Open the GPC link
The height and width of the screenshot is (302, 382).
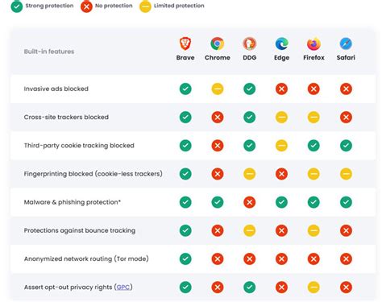coord(123,288)
